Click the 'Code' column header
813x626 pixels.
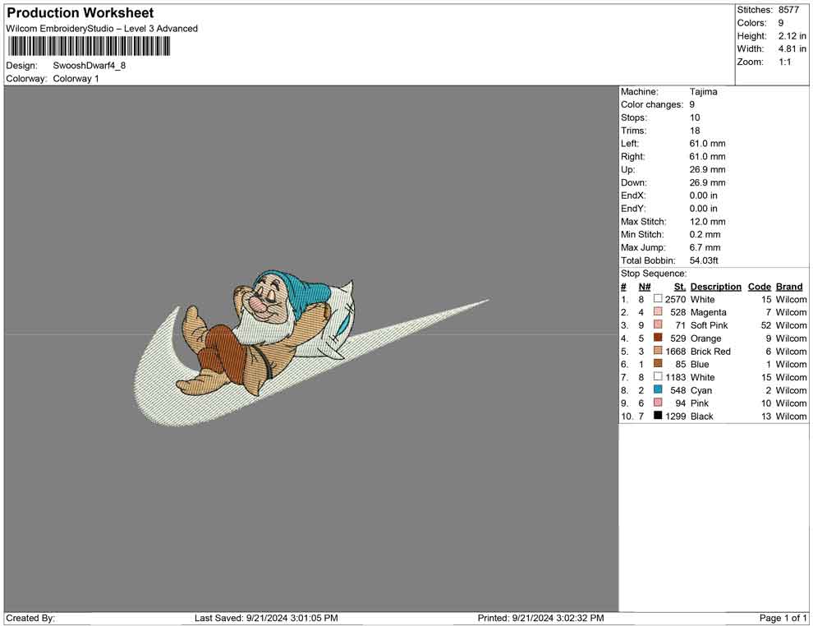[759, 286]
